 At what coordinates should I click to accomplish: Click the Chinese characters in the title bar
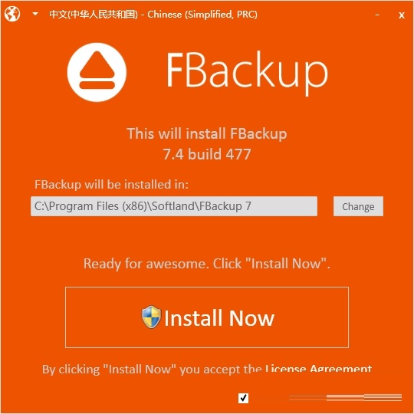click(x=94, y=15)
